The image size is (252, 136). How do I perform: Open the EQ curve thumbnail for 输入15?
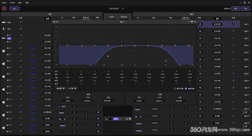click(x=62, y=125)
